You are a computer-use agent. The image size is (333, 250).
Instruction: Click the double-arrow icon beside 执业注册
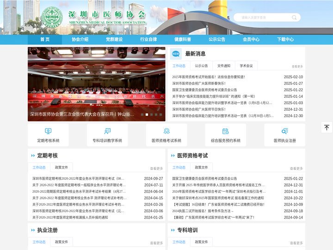33,230
